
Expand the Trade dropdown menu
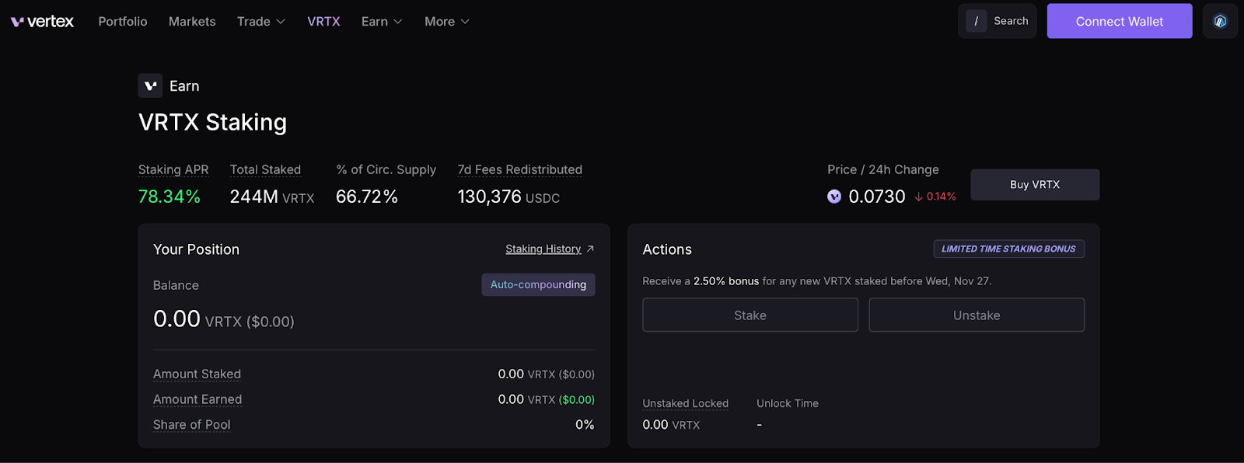pos(261,22)
